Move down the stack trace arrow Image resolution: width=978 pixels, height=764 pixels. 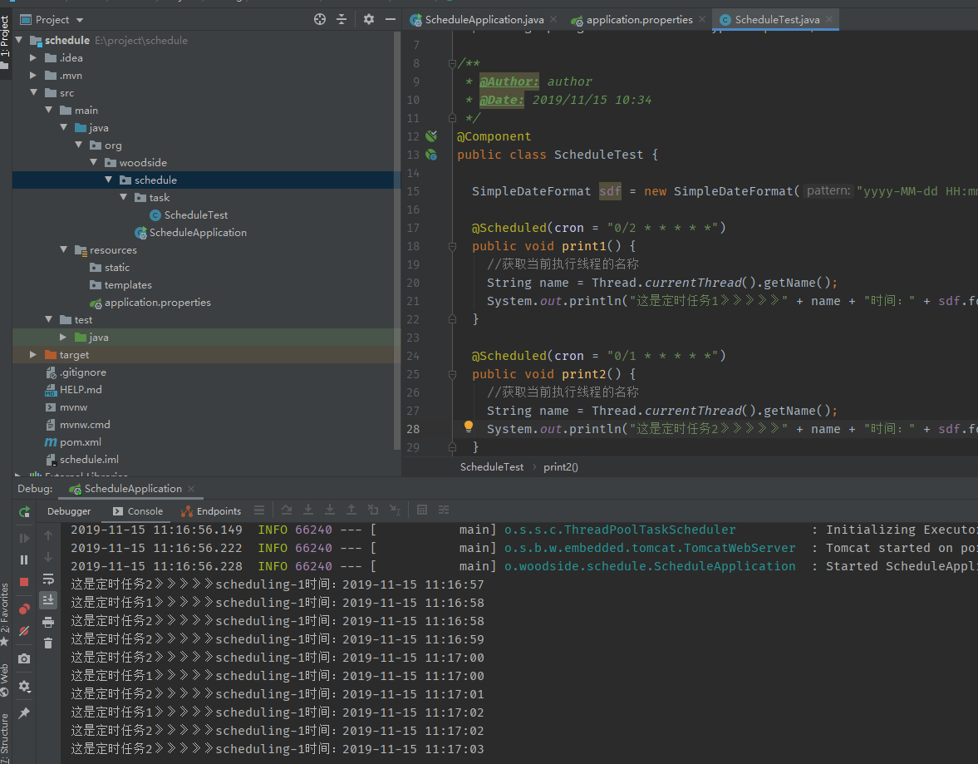pos(48,557)
